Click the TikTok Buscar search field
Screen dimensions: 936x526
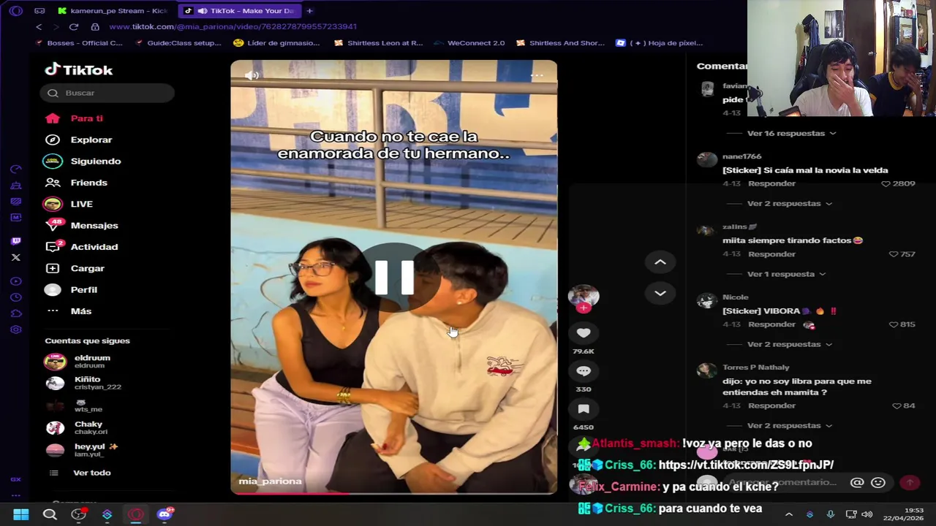click(x=107, y=93)
